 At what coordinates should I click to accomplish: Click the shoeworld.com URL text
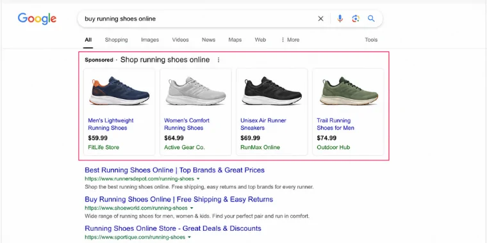pos(136,208)
